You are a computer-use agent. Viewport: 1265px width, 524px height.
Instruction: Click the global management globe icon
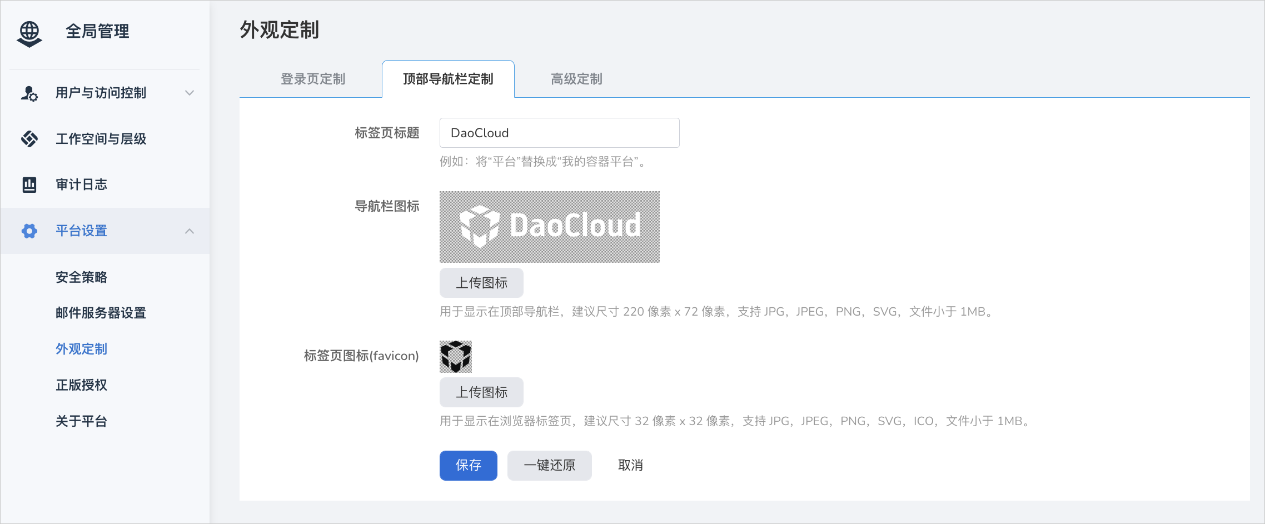click(29, 33)
